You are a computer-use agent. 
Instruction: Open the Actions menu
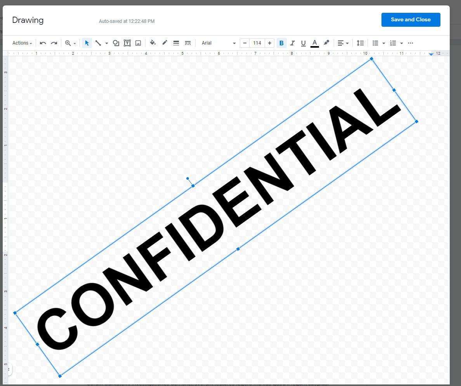(x=22, y=43)
